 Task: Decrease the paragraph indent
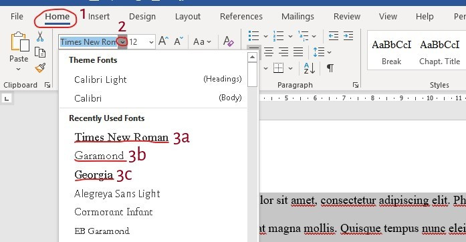[x=334, y=36]
